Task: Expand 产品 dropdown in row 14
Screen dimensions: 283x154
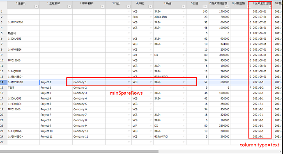Action: pyautogui.click(x=184, y=82)
